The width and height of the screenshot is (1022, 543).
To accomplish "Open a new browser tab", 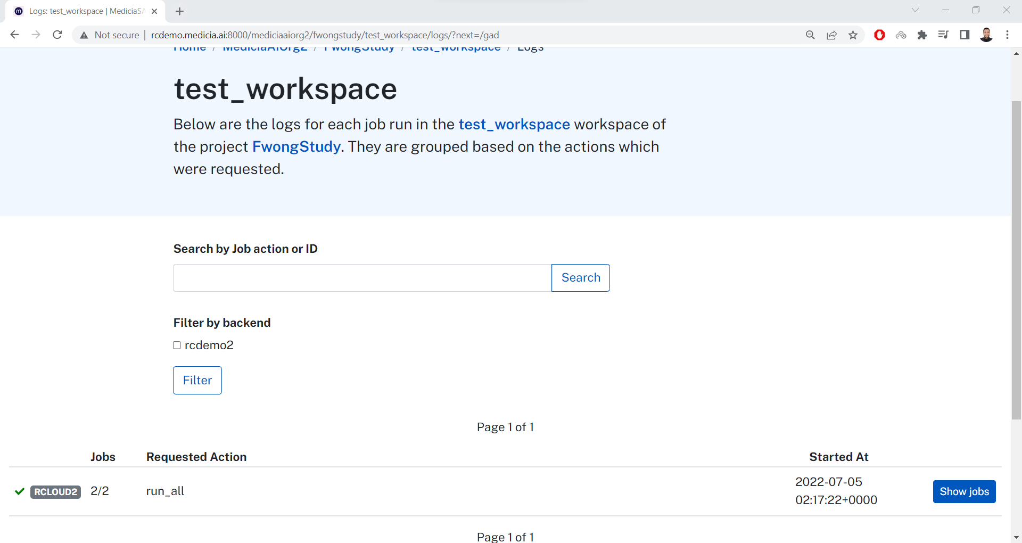I will 179,11.
